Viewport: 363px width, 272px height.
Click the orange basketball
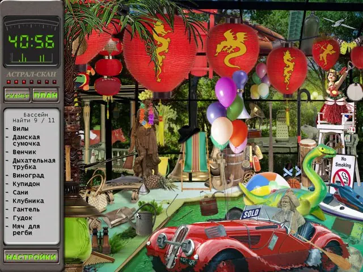294,183
